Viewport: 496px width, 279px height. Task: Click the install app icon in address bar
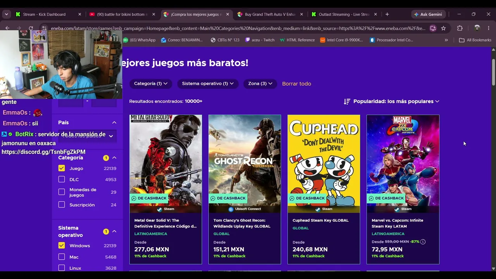point(433,28)
